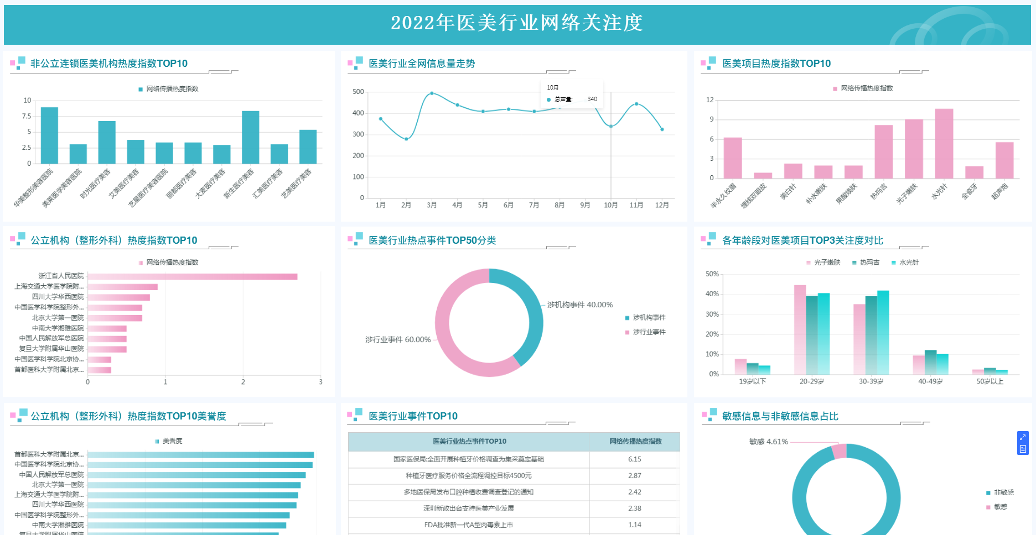Click the 浙江省人民医院 horizontal bar
The image size is (1036, 535).
coord(192,276)
